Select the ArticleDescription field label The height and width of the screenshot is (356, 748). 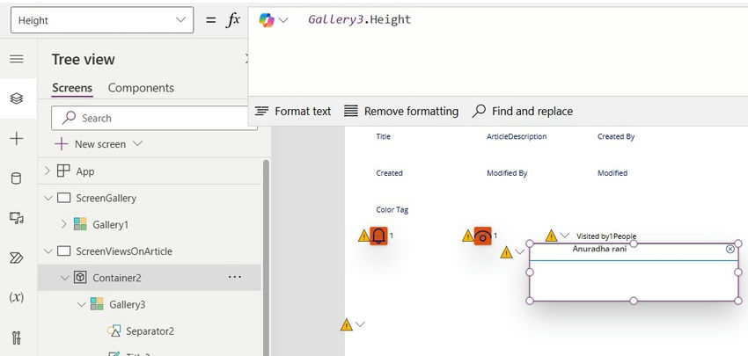pos(517,136)
